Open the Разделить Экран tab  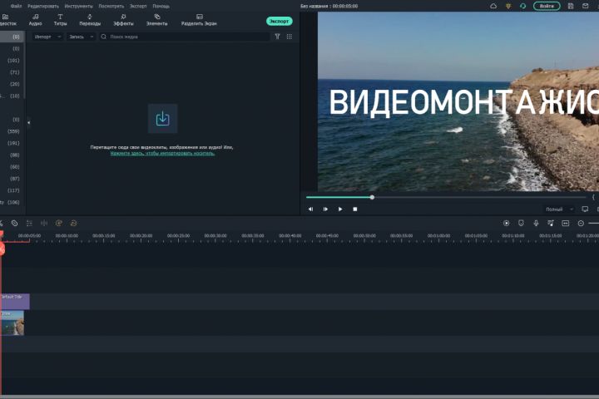point(199,20)
